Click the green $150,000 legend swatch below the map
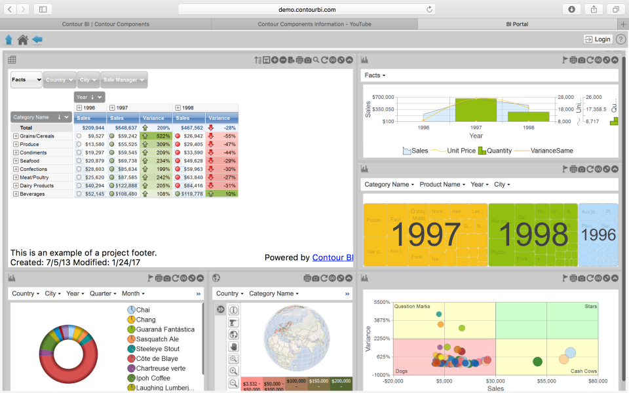The width and height of the screenshot is (629, 393). coord(318,383)
